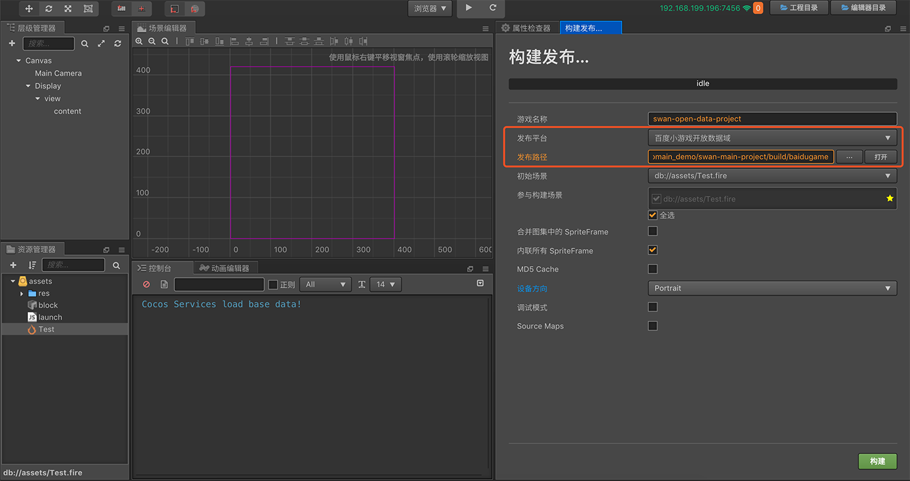Align selected nodes to top
Viewport: 910px width, 481px height.
point(190,41)
